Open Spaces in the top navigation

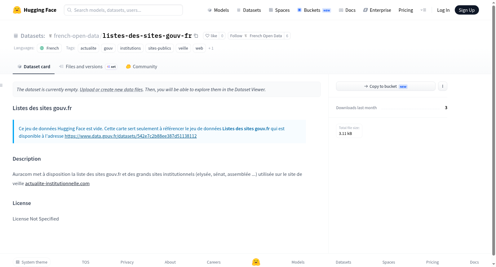click(x=279, y=10)
